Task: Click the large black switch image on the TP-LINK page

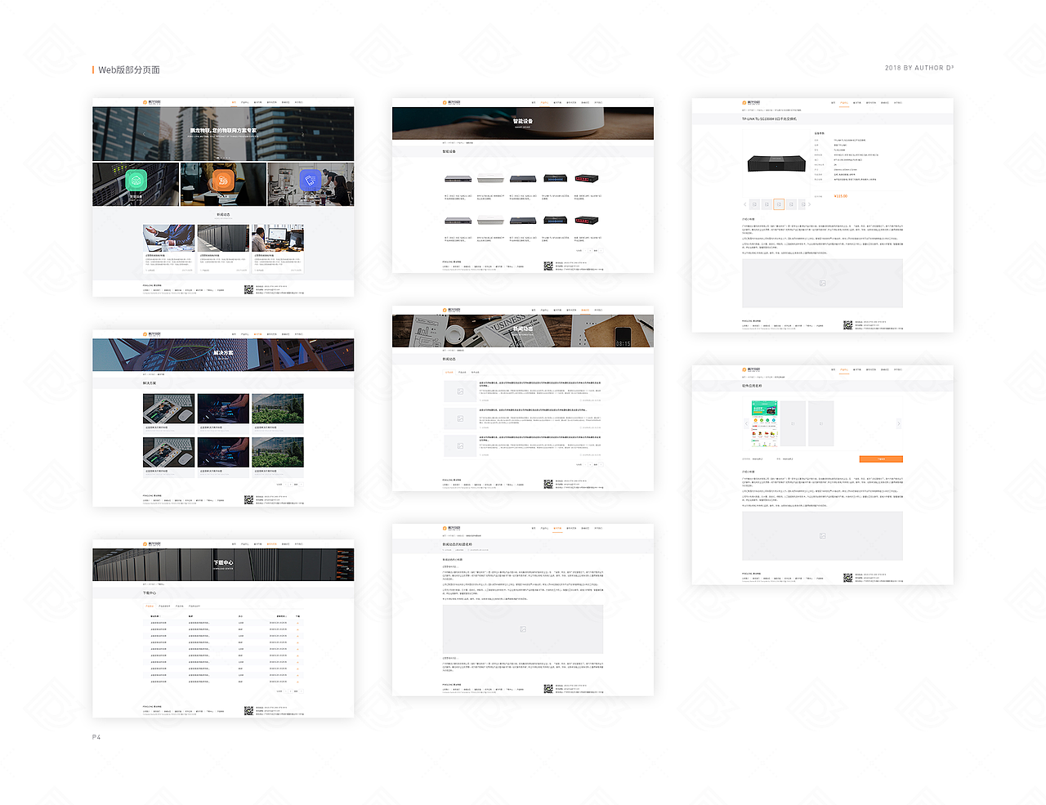Action: [x=776, y=163]
